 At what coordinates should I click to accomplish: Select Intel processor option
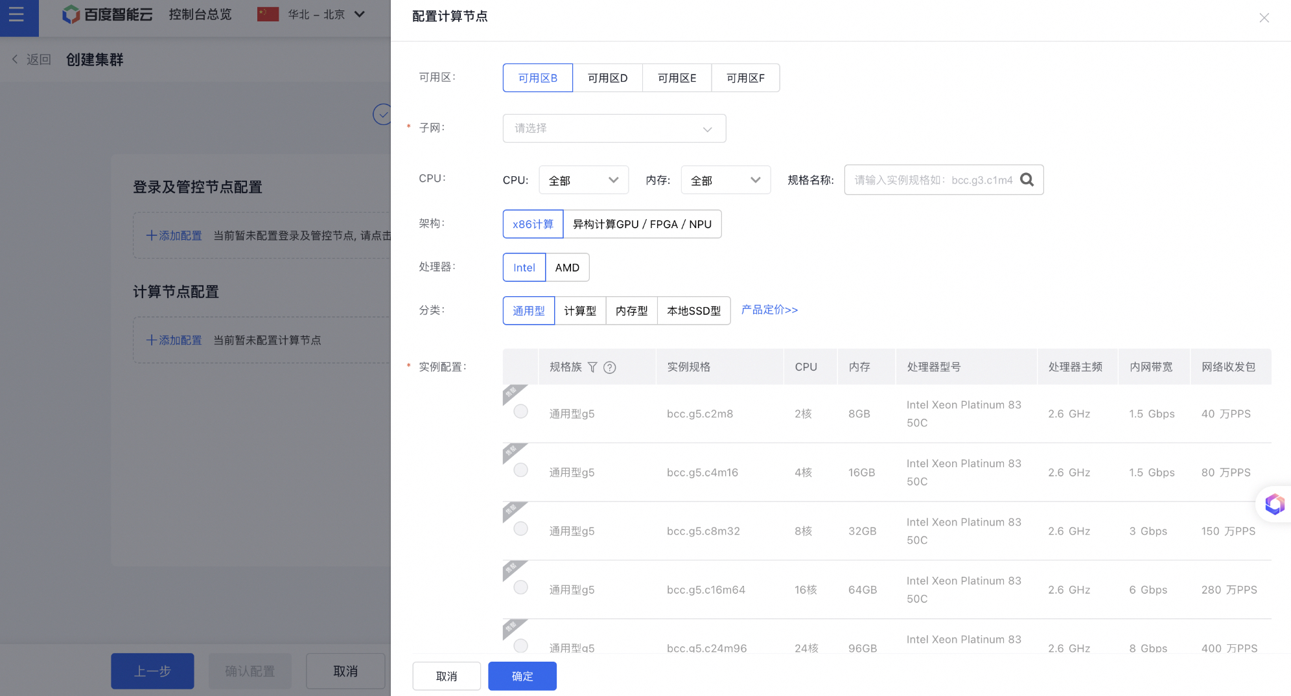click(524, 268)
